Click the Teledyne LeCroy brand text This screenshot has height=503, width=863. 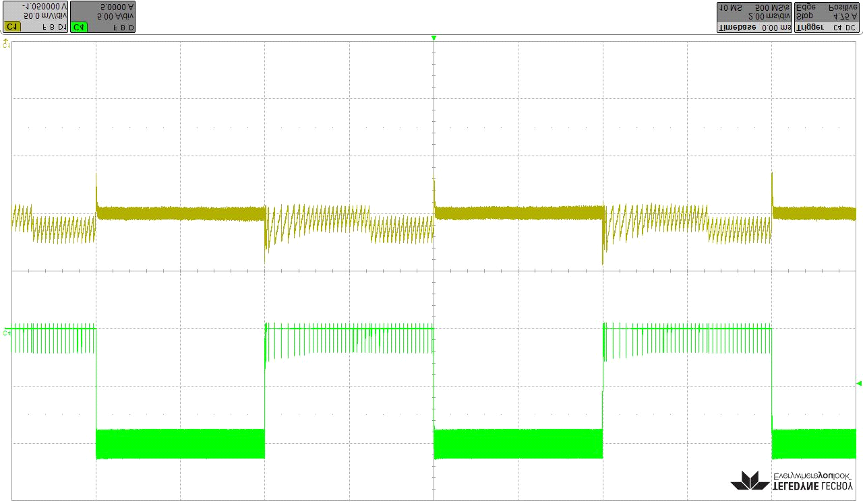812,485
